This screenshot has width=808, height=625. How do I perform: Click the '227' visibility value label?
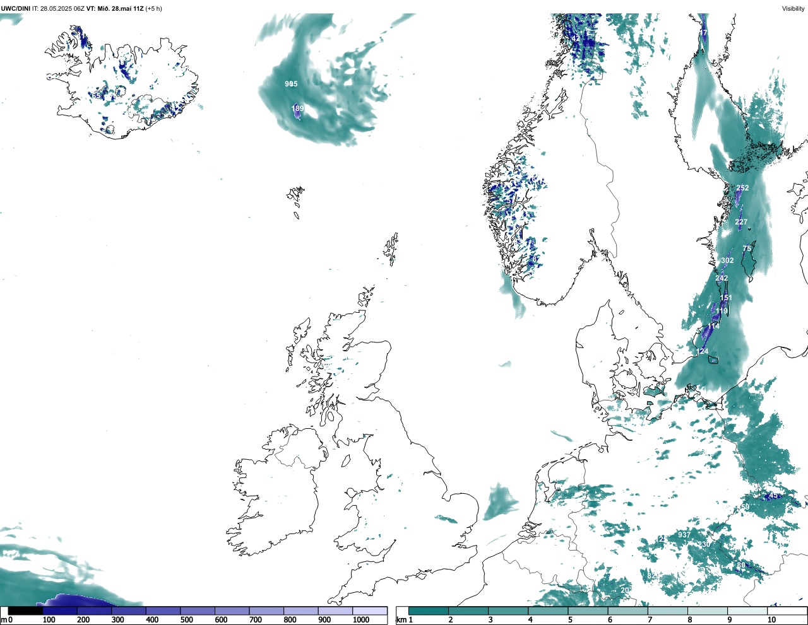[741, 222]
